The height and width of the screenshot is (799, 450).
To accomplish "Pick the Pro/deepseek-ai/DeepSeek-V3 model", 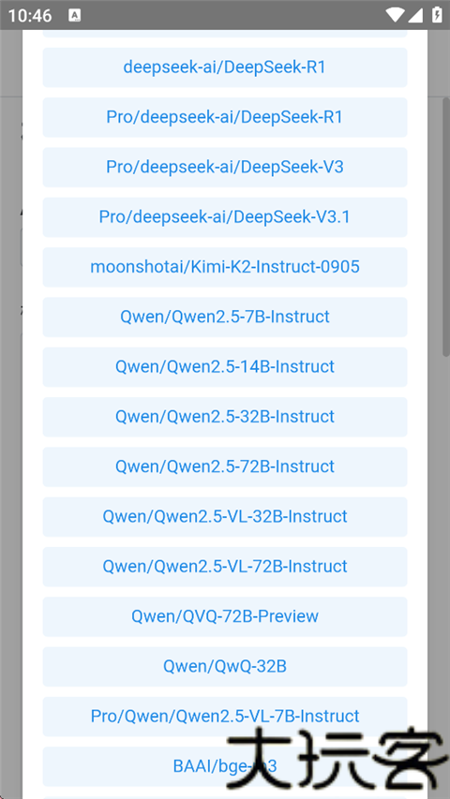I will point(224,167).
